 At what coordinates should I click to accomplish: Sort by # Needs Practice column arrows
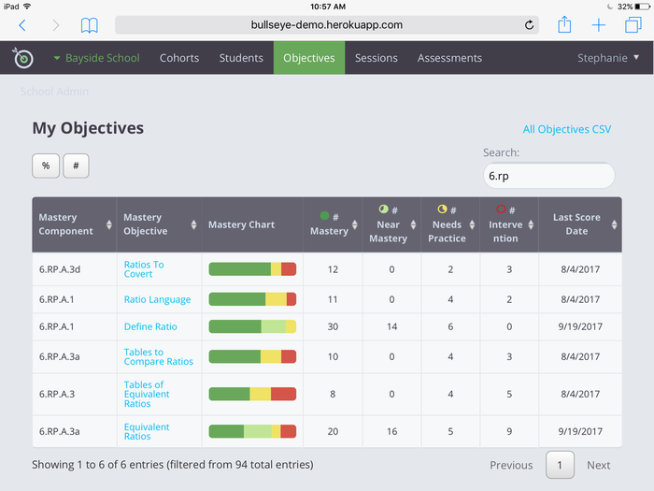point(472,224)
